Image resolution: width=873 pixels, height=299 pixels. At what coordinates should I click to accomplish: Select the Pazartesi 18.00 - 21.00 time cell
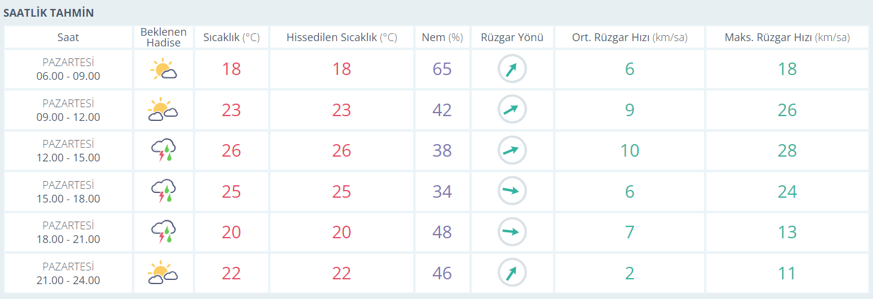pos(68,232)
